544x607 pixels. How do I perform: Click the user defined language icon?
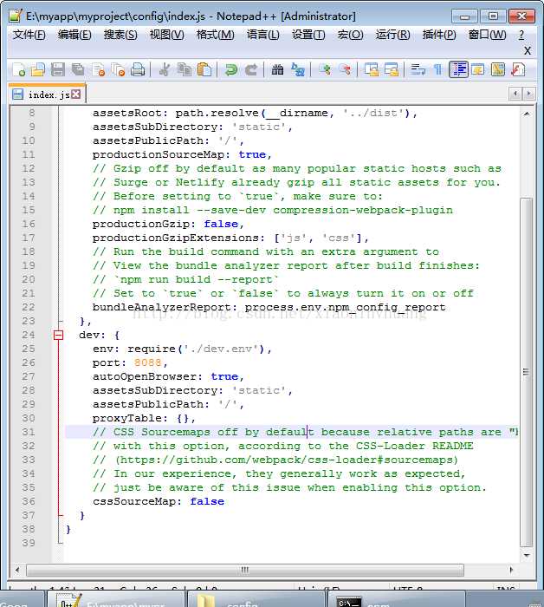click(x=478, y=69)
